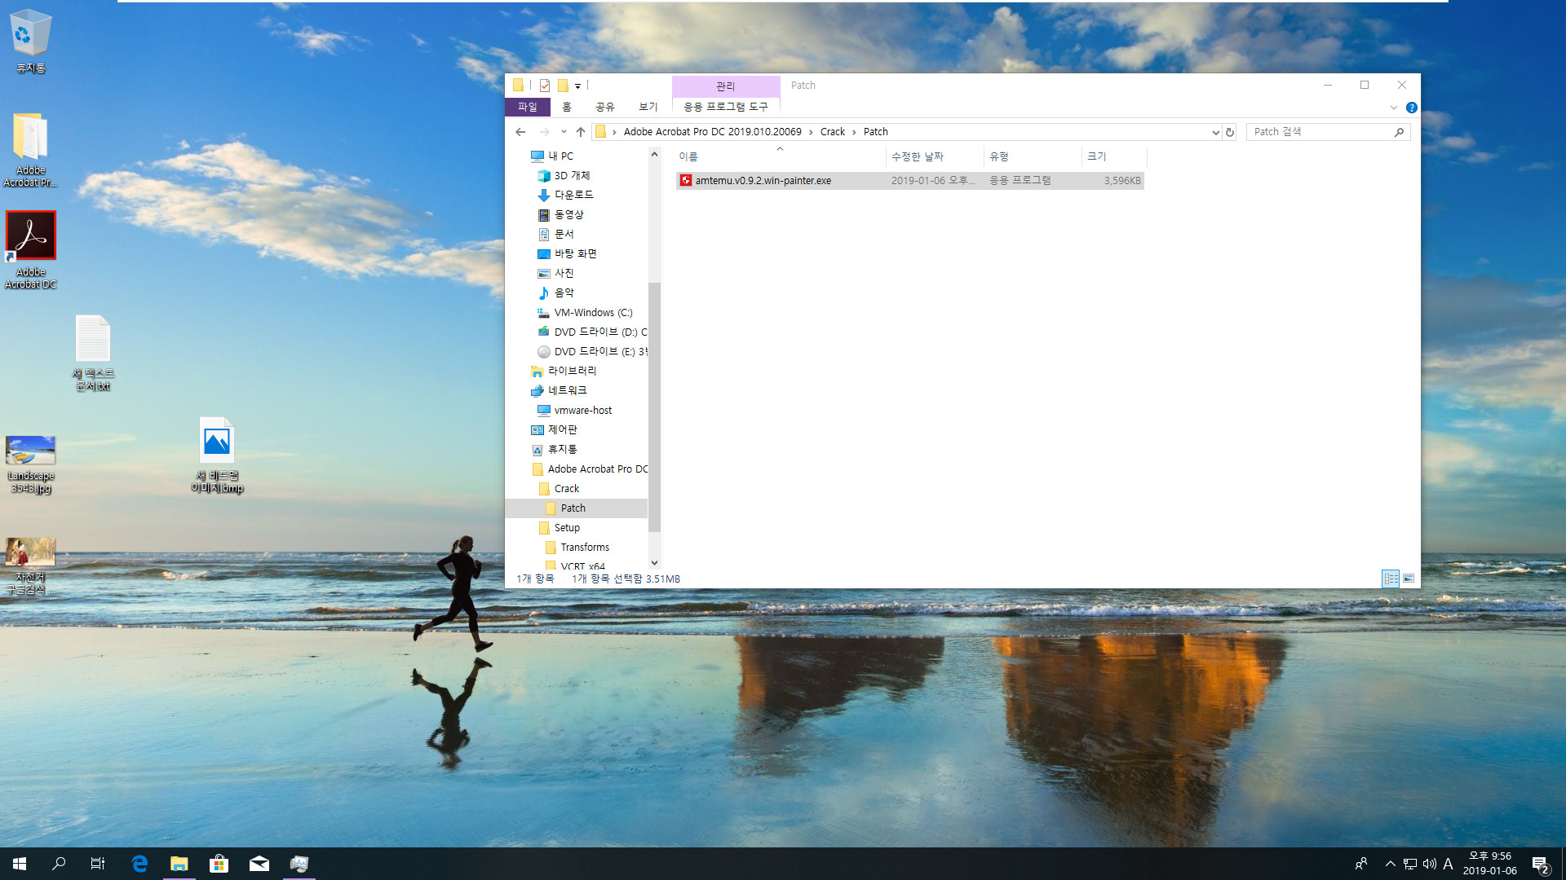This screenshot has height=880, width=1566.
Task: Click Crack in the address bar path
Action: click(833, 132)
